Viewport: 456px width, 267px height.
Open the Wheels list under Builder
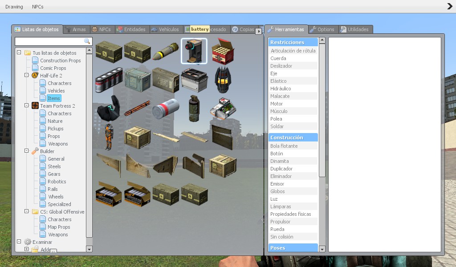(56, 197)
